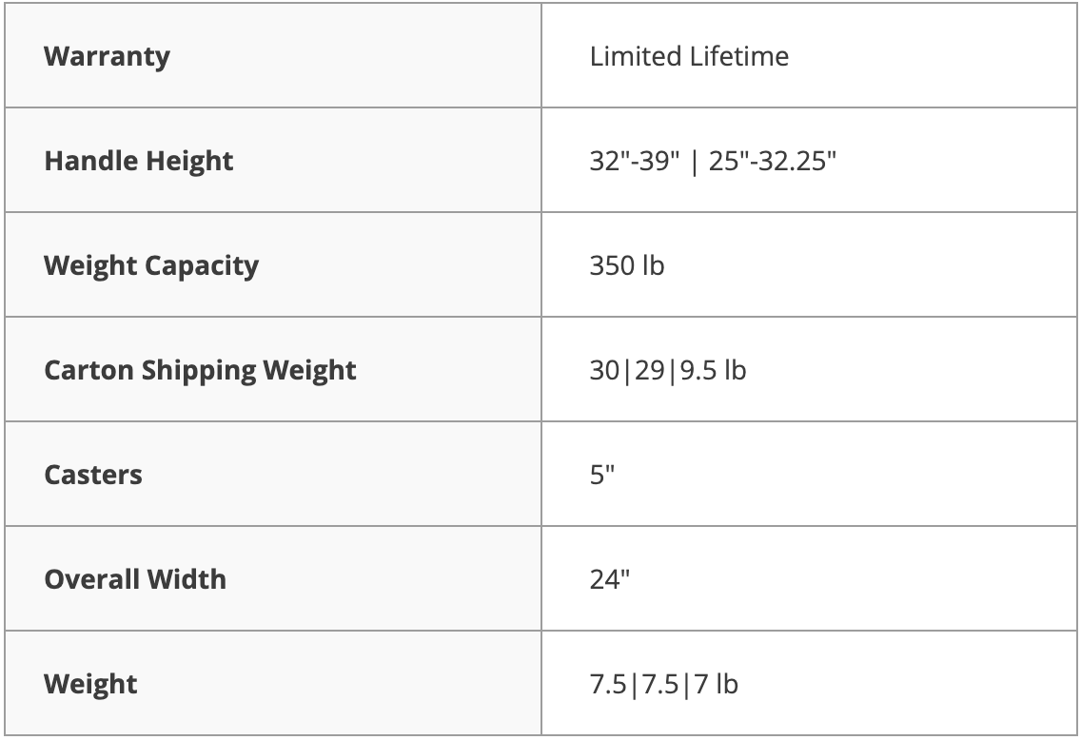This screenshot has width=1081, height=740.
Task: Click the 30|29|9.5 lb shipping weight value
Action: 667,370
